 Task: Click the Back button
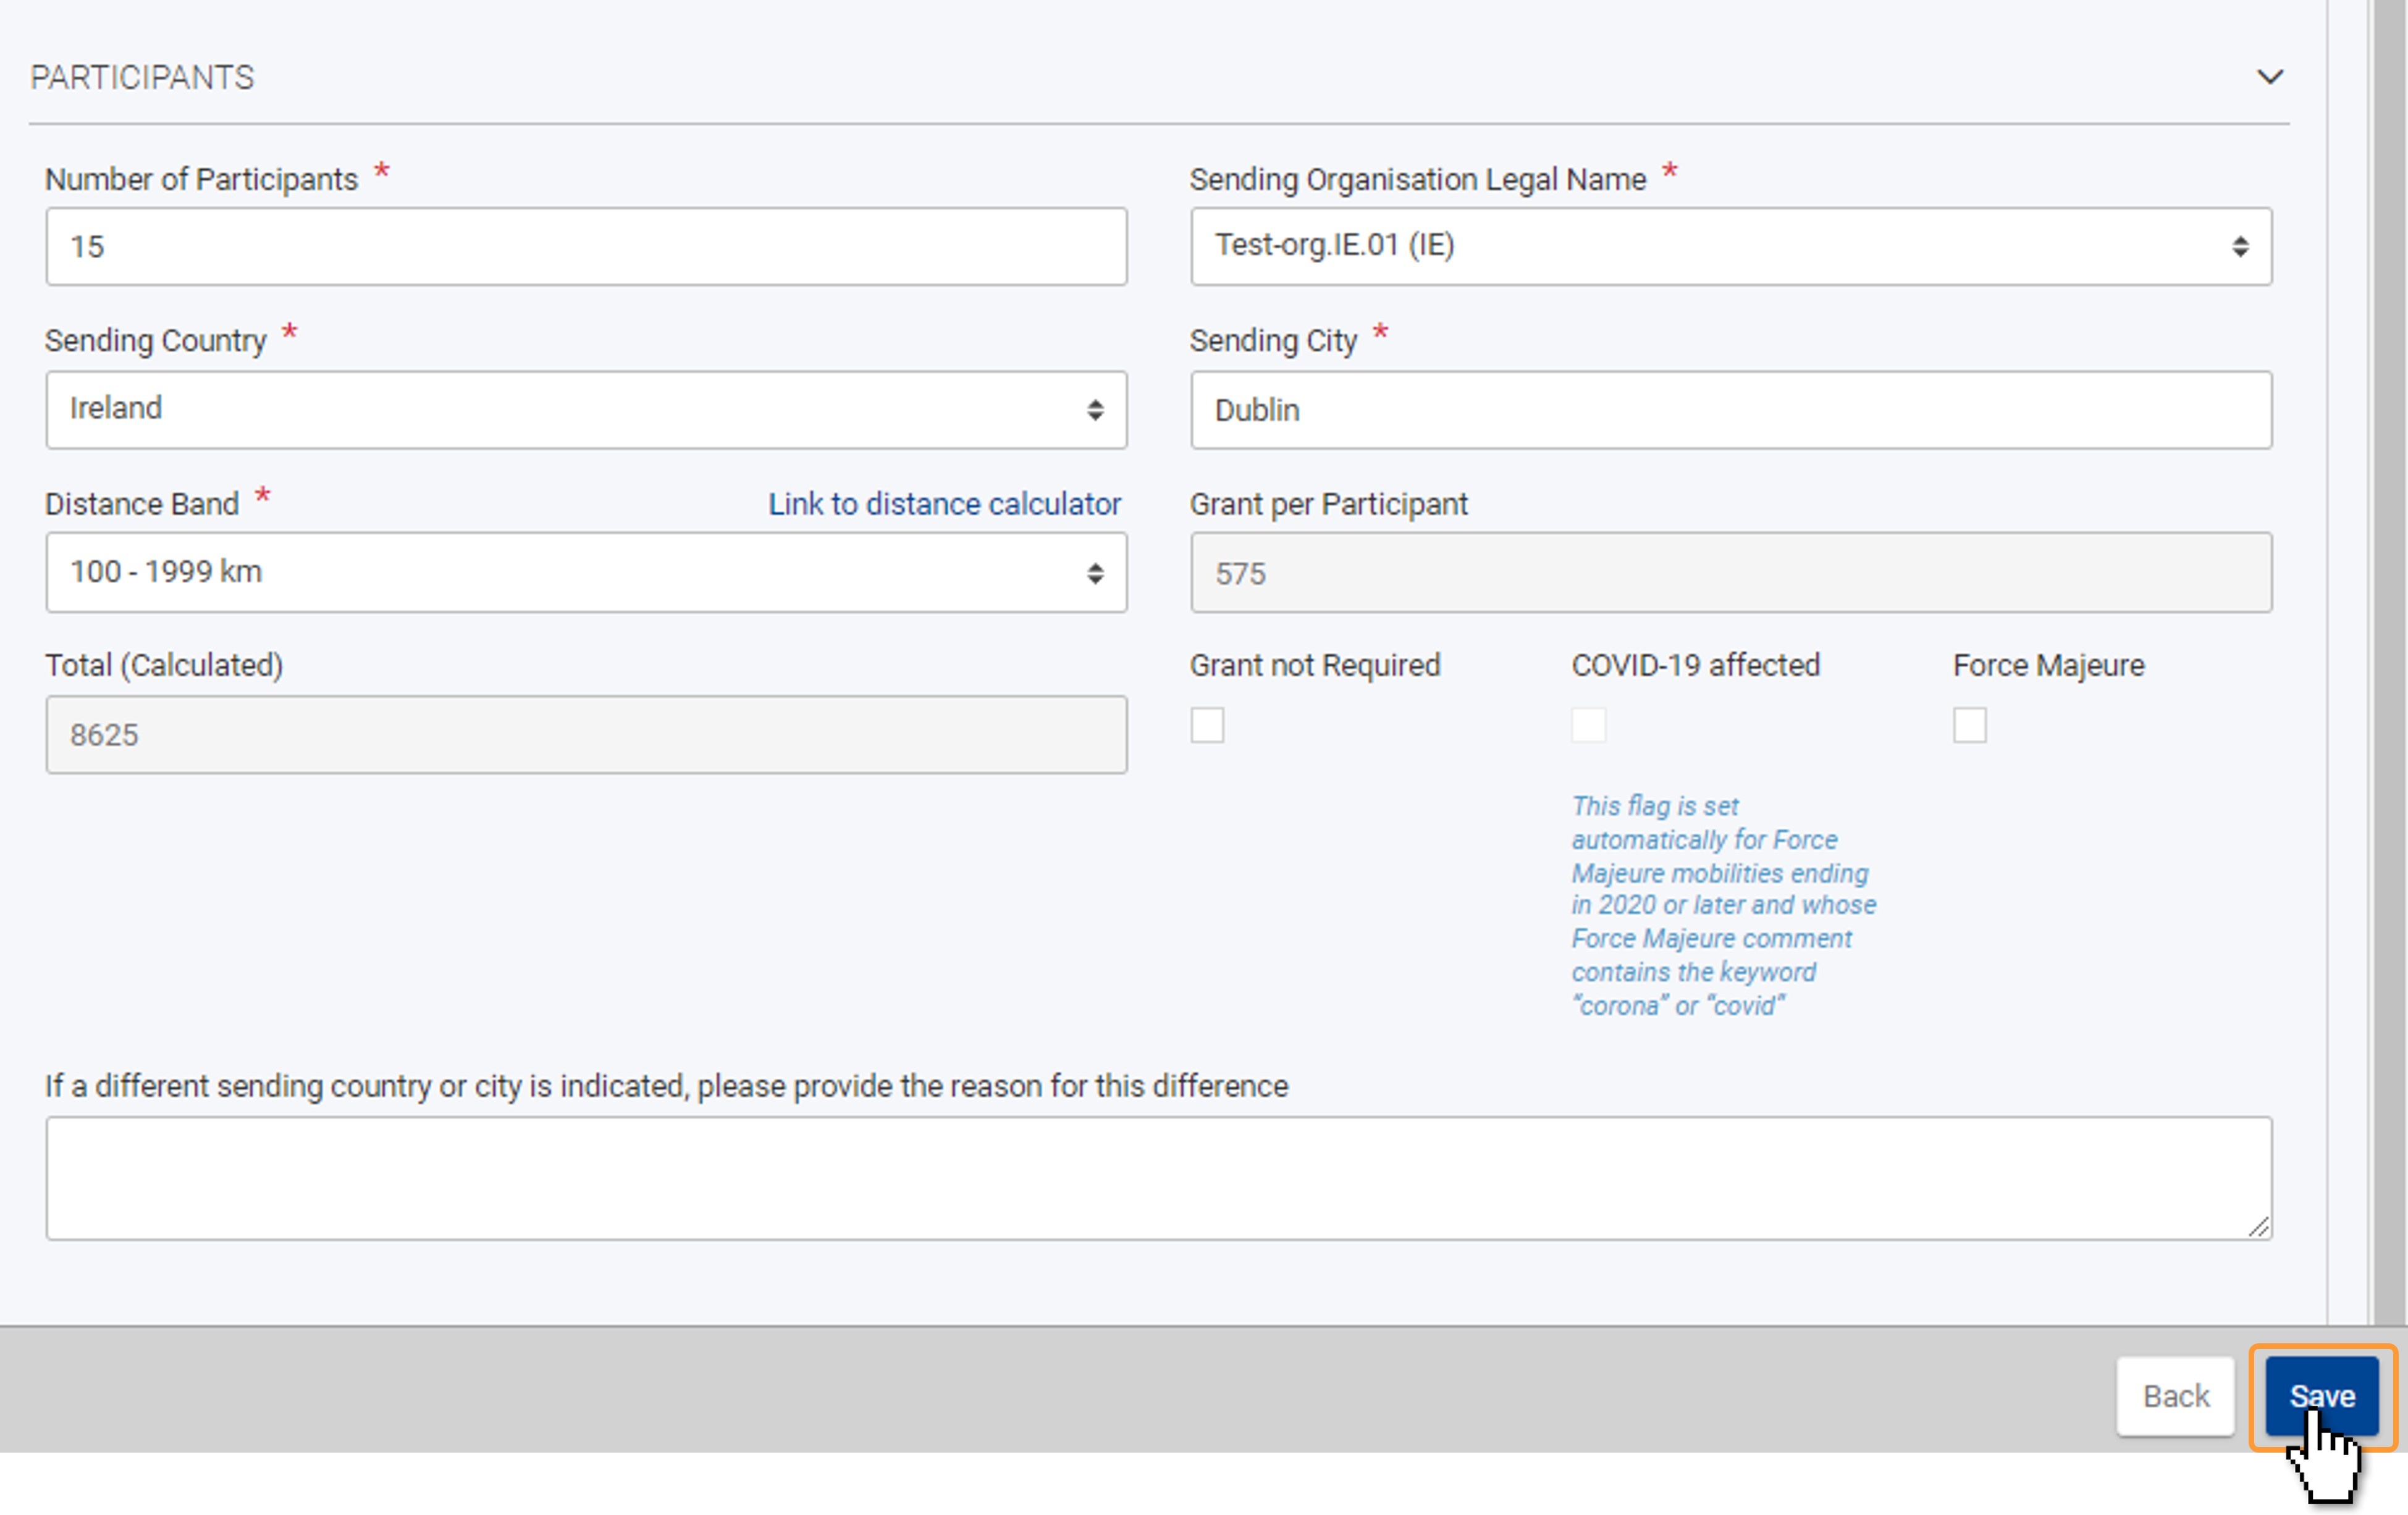(2175, 1395)
